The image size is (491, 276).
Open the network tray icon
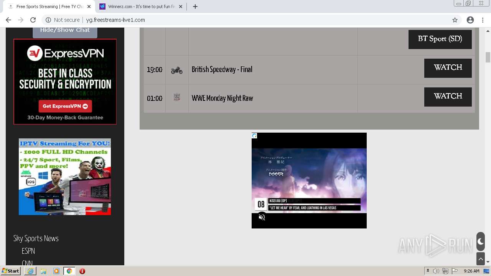point(445,271)
